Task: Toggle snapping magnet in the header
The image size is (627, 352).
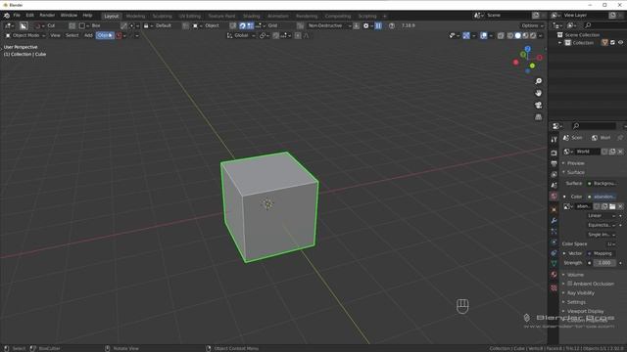Action: 276,35
